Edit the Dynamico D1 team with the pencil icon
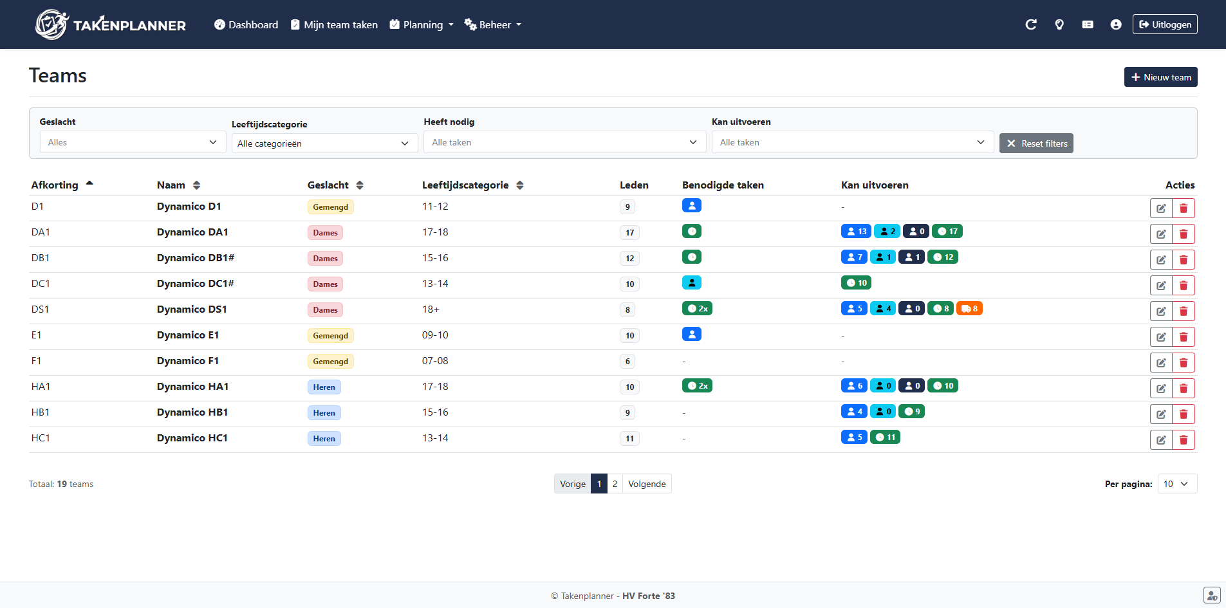Viewport: 1226px width, 608px height. tap(1162, 208)
